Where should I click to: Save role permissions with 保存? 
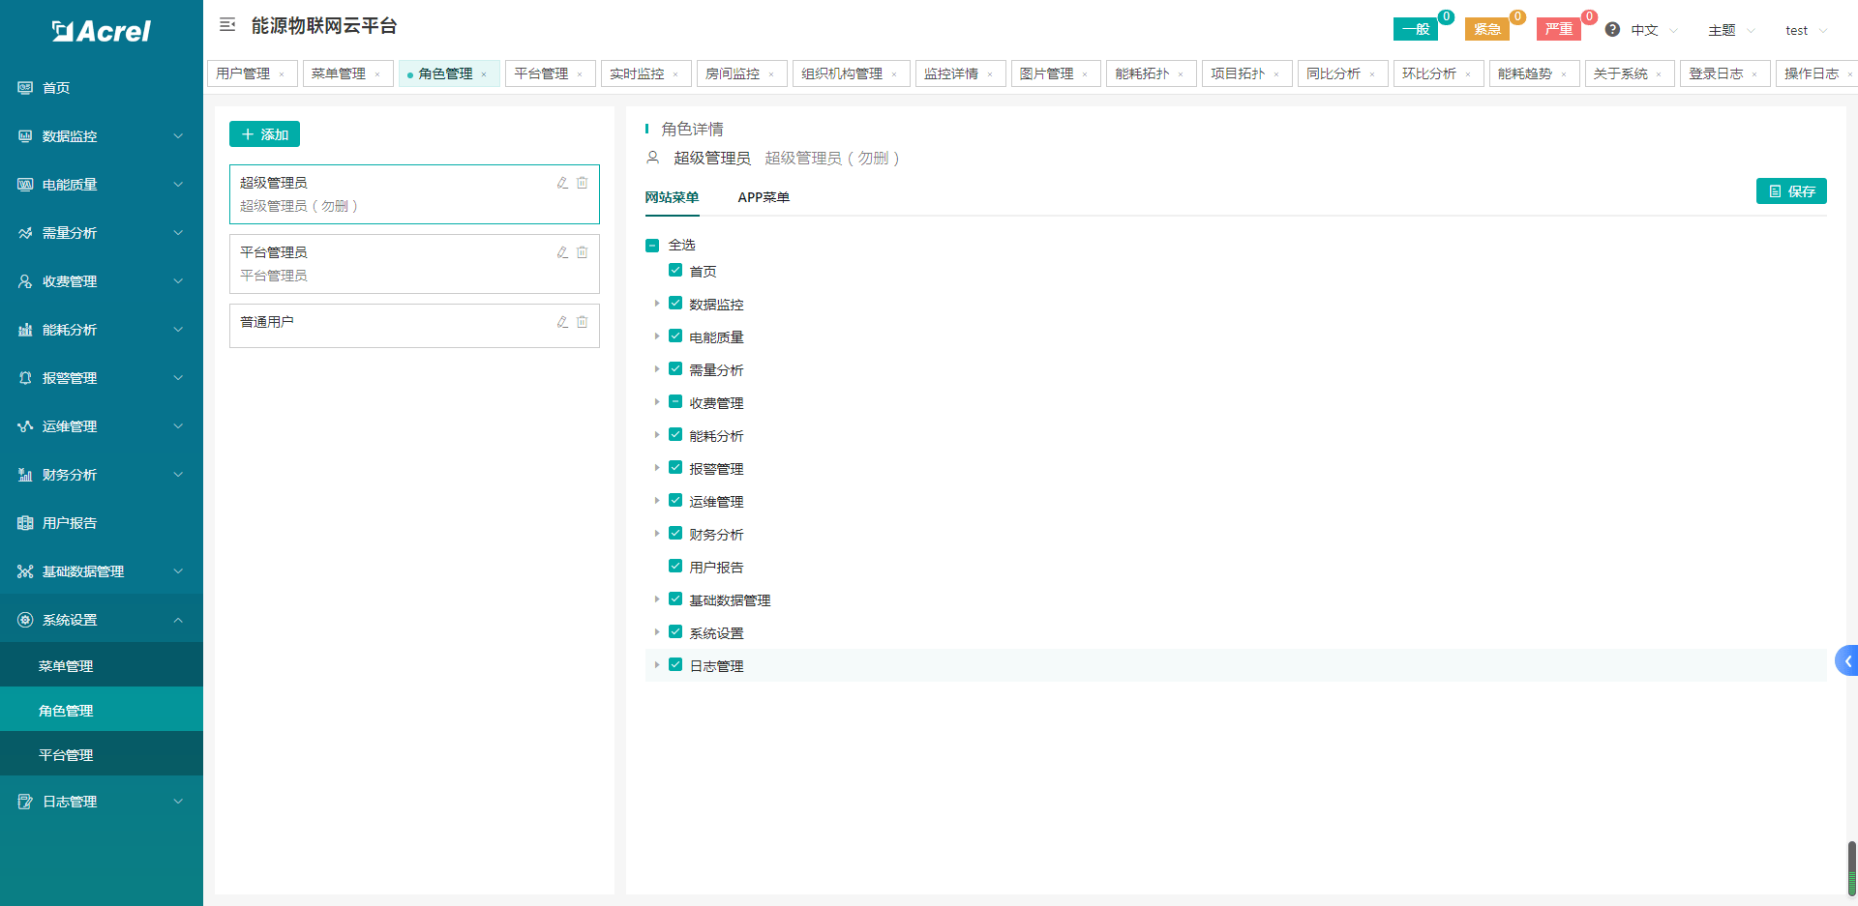point(1791,191)
